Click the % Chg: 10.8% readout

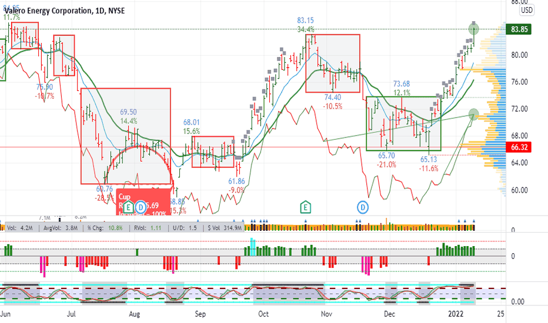tap(105, 228)
